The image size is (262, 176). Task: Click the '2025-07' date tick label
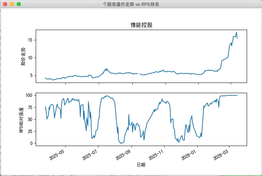coord(90,154)
